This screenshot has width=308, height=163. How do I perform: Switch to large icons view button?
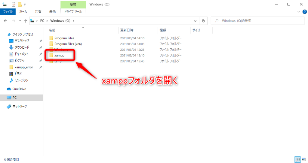(x=304, y=159)
